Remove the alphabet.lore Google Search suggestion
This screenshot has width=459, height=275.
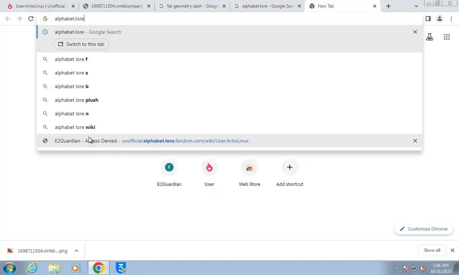pyautogui.click(x=415, y=32)
